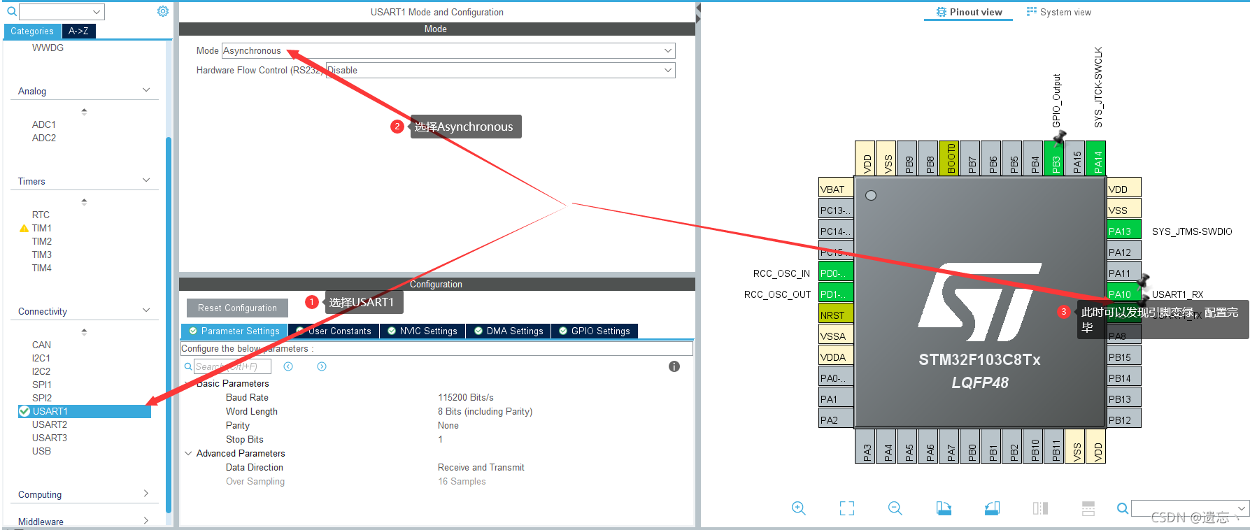This screenshot has width=1250, height=530.
Task: Click the green PA10 pin on chip
Action: point(1124,294)
